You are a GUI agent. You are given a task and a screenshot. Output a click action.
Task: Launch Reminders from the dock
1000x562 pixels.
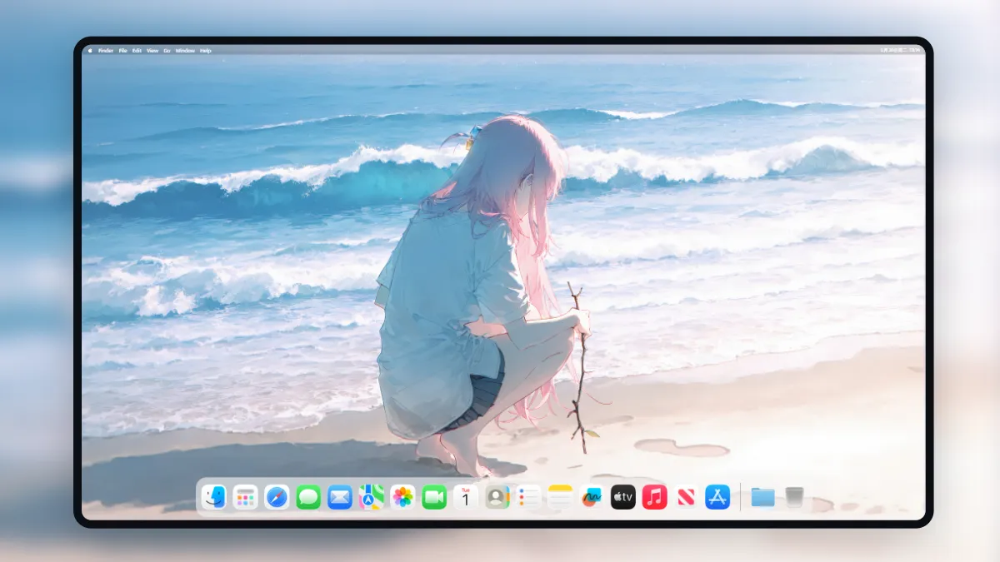click(529, 497)
